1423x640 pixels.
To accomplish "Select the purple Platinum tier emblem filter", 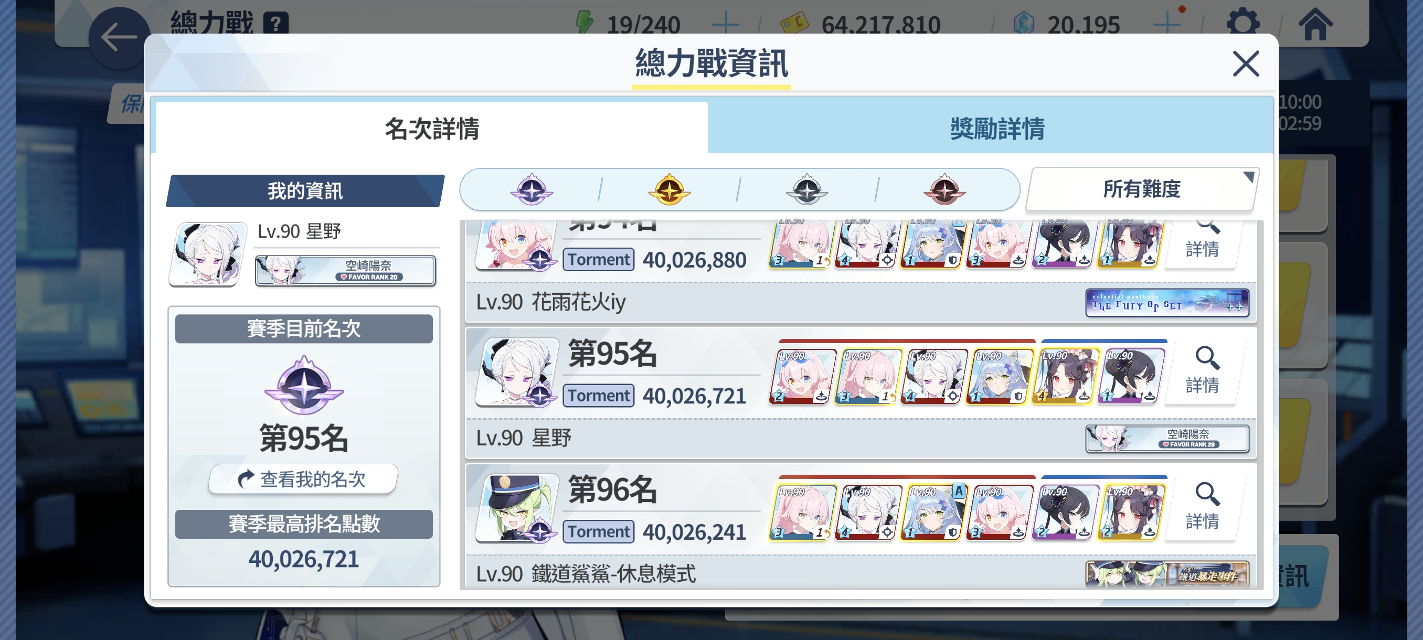I will [531, 190].
